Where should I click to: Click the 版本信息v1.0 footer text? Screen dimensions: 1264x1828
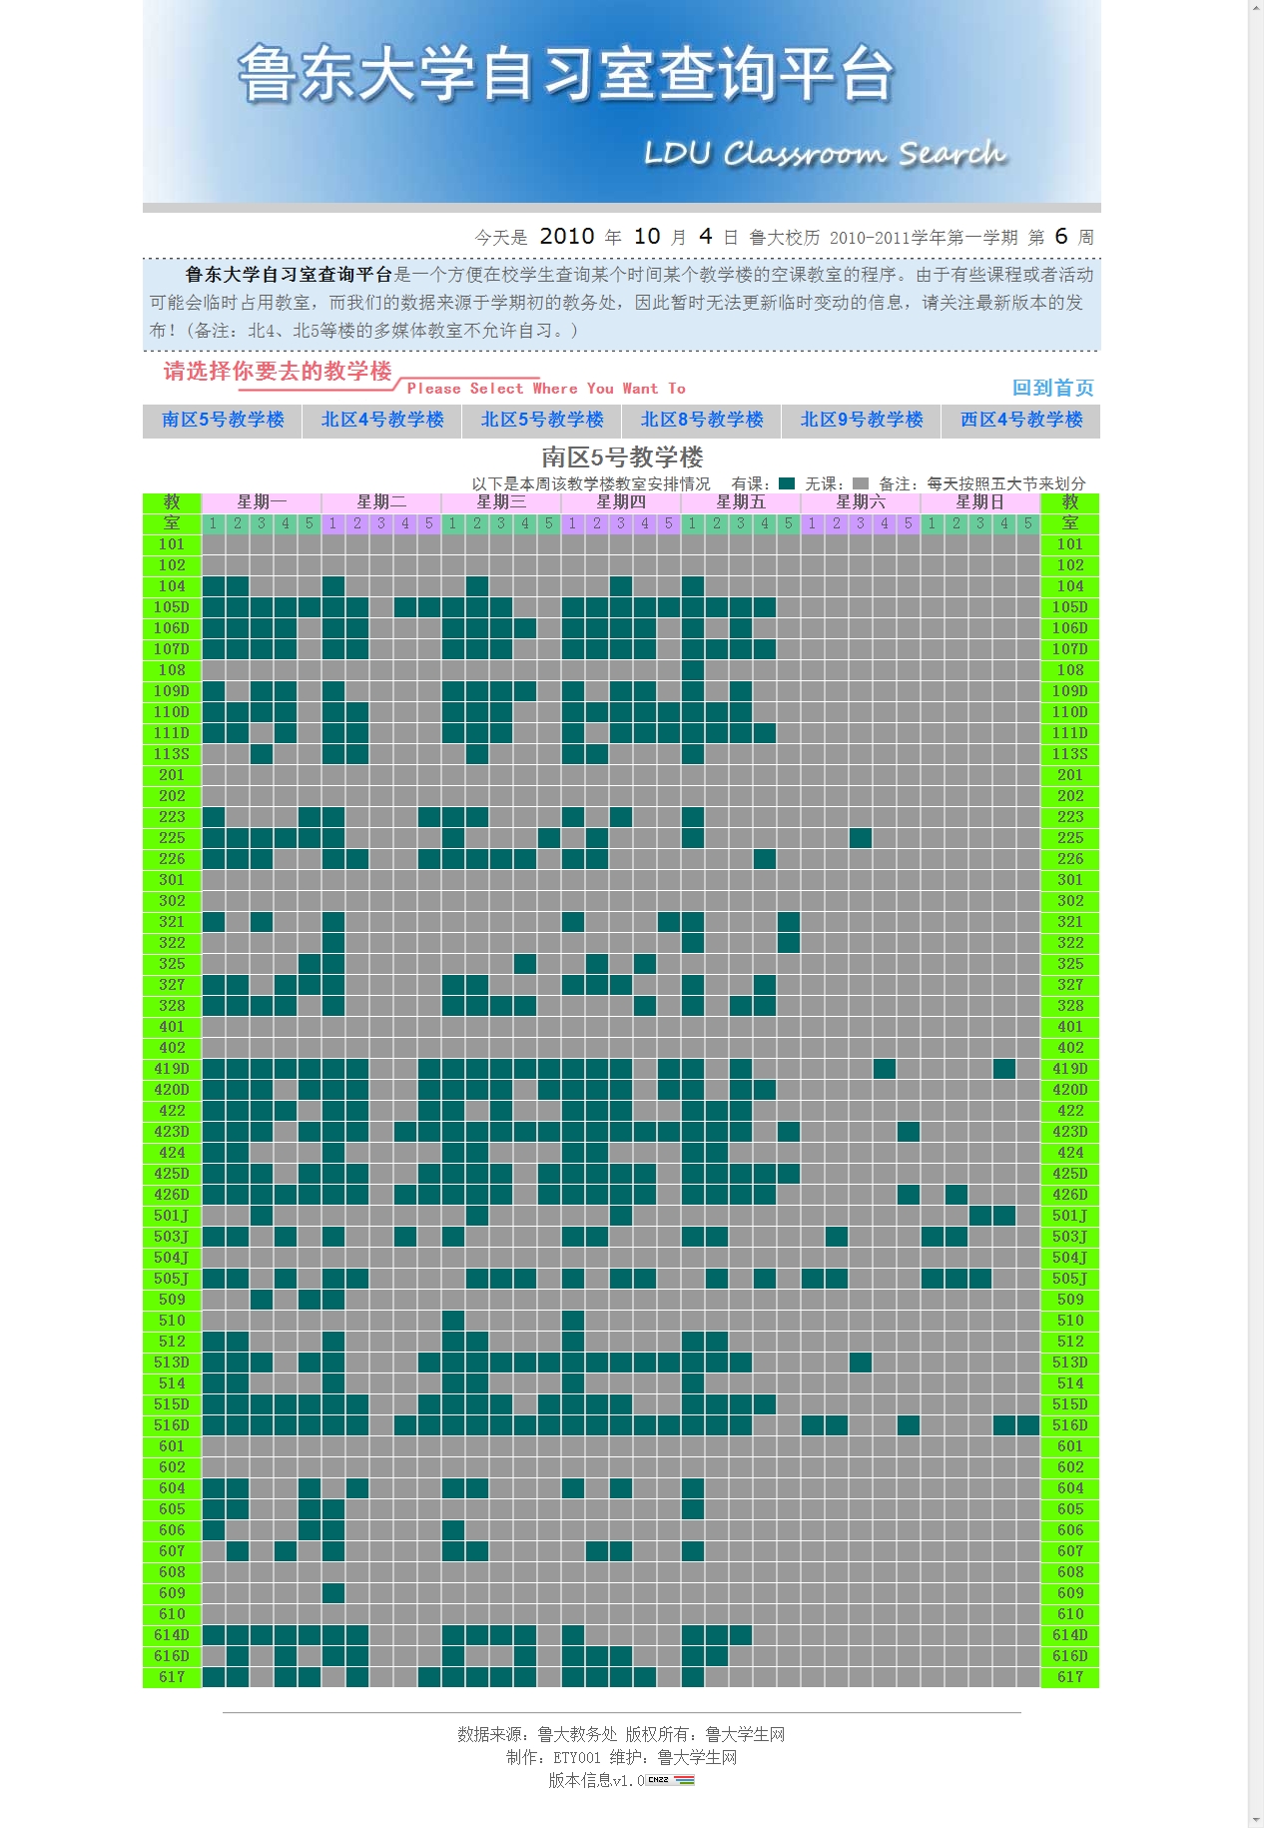tap(596, 1780)
